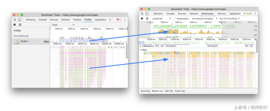Click the inspect element icon in Profiles window
The width and height of the screenshot is (270, 111).
15,20
